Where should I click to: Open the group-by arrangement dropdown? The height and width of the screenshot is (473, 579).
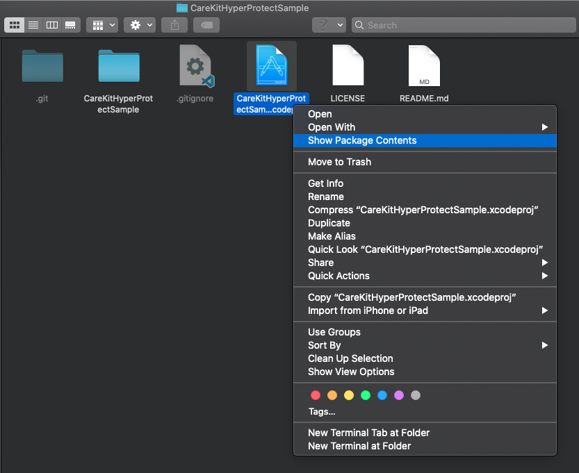click(x=102, y=25)
